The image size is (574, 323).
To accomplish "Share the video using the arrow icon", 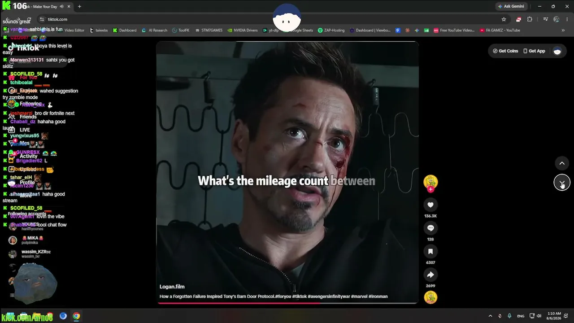I will (x=430, y=275).
